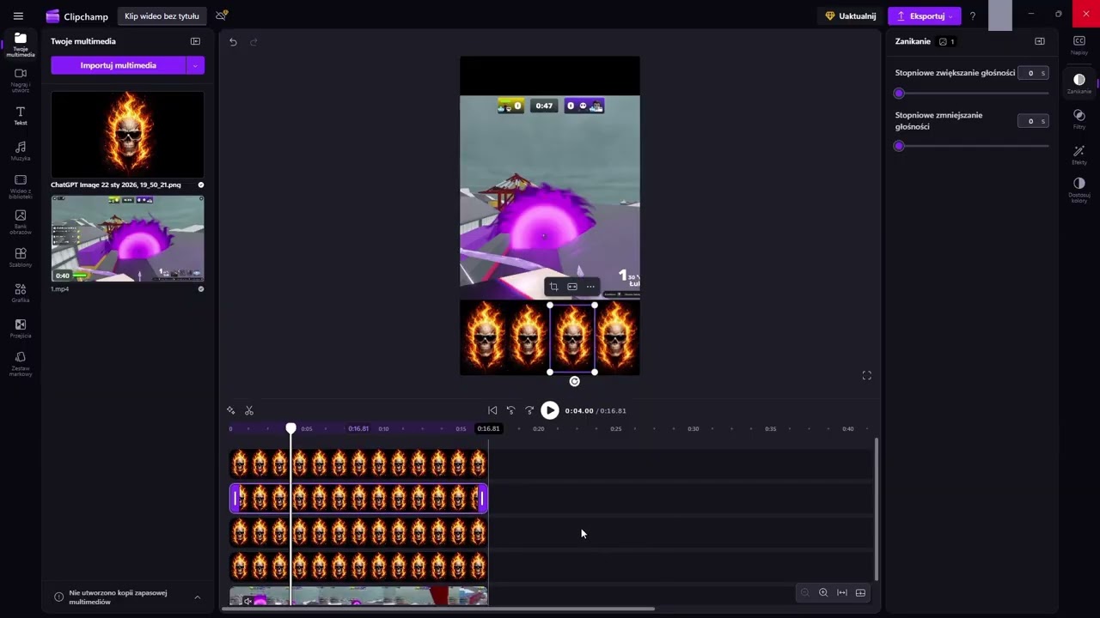Open the Dostosuj kolory panel

click(1079, 190)
